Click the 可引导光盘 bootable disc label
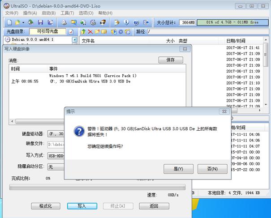 click(47, 31)
